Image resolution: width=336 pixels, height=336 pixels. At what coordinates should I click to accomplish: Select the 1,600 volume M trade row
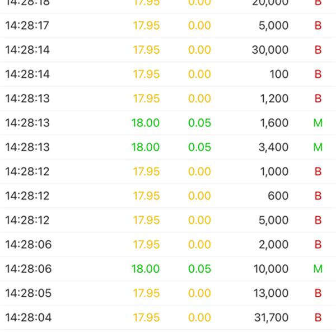pyautogui.click(x=168, y=123)
